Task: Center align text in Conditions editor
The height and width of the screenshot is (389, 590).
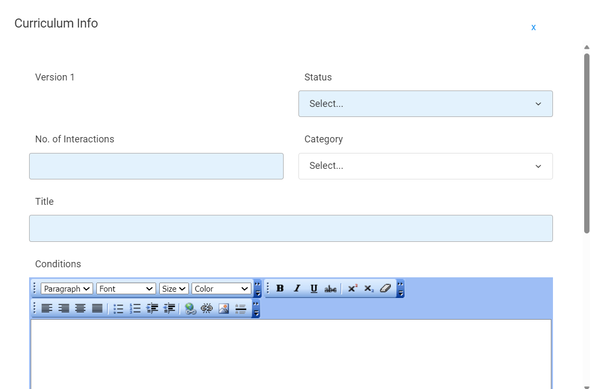Action: click(x=80, y=309)
